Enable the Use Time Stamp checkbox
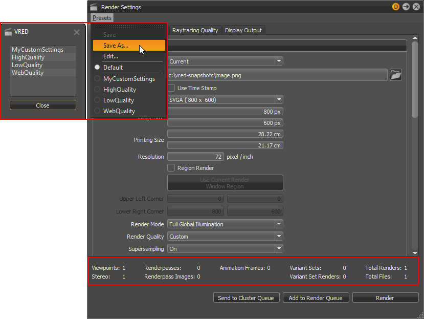The image size is (424, 319). pos(171,88)
